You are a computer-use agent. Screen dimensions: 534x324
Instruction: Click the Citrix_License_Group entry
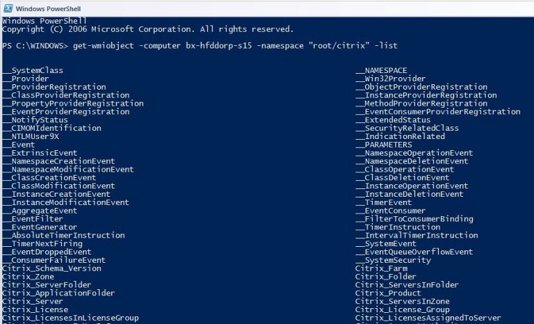pyautogui.click(x=402, y=309)
